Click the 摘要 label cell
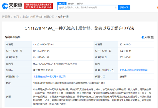Screen dimensions: 158x108 tap(18, 97)
